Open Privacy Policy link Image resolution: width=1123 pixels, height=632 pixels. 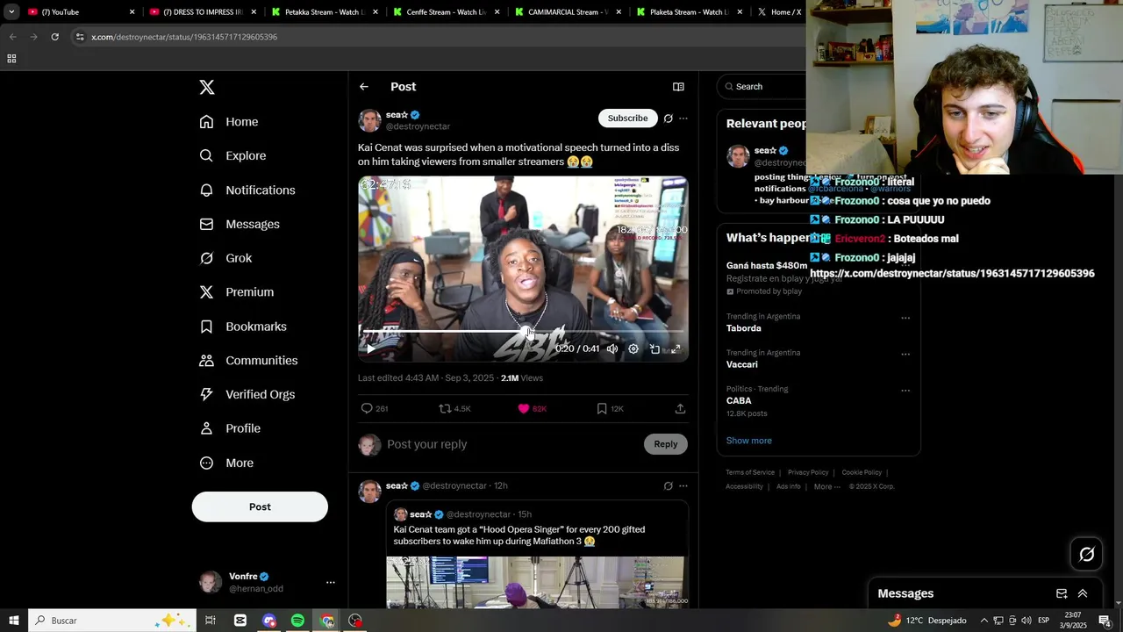pos(808,472)
